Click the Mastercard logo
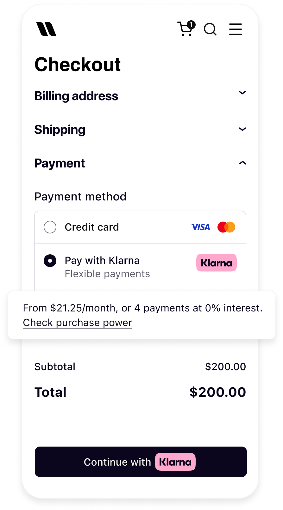The width and height of the screenshot is (283, 510). 226,227
